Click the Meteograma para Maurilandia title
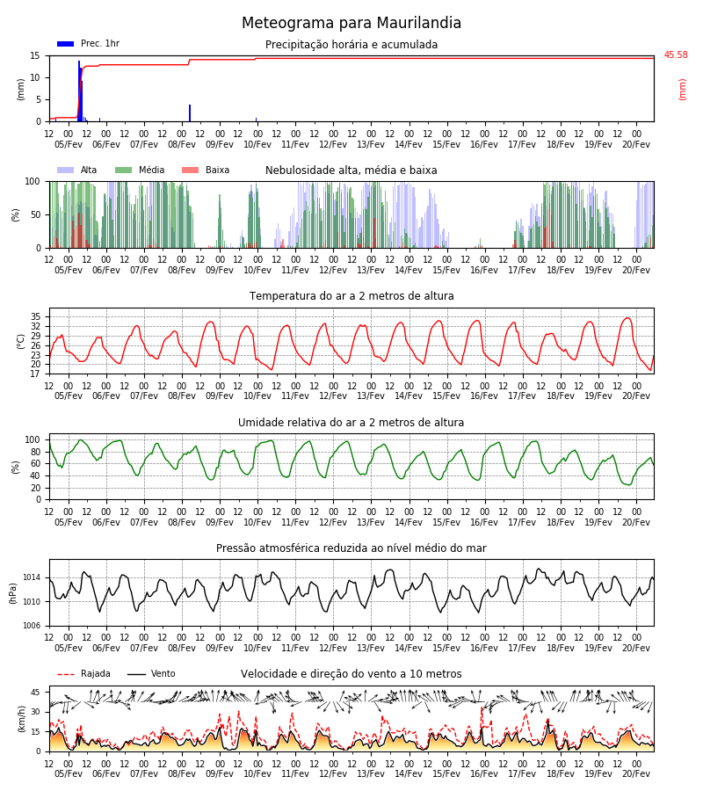 (x=351, y=23)
